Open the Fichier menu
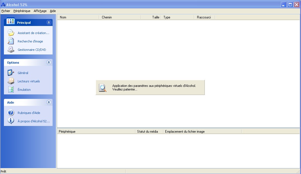Image resolution: width=301 pixels, height=174 pixels. (6, 11)
